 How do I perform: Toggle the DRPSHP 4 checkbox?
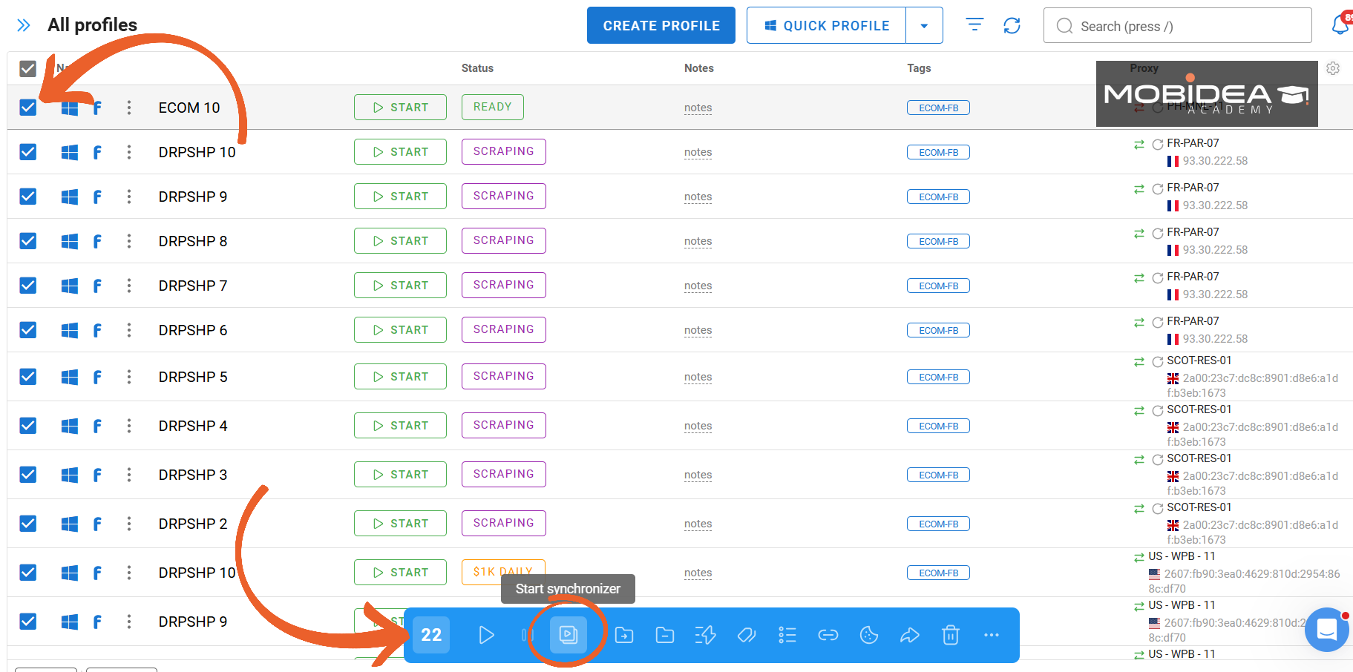27,426
